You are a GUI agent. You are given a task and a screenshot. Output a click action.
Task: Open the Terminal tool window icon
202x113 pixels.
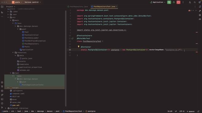click(2, 99)
